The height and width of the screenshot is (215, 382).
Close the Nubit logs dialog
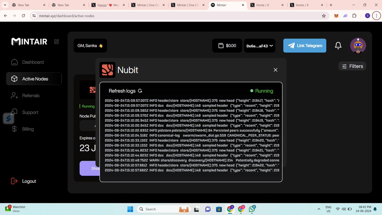pyautogui.click(x=276, y=70)
